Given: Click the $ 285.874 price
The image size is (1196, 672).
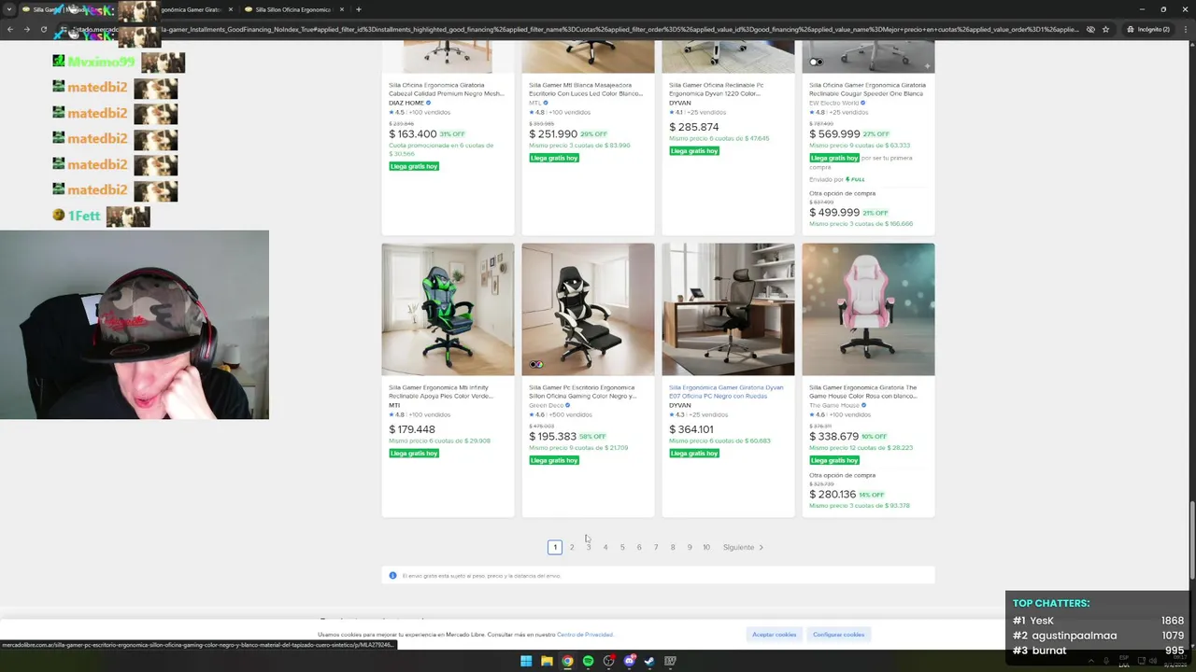Looking at the screenshot, I should coord(694,127).
